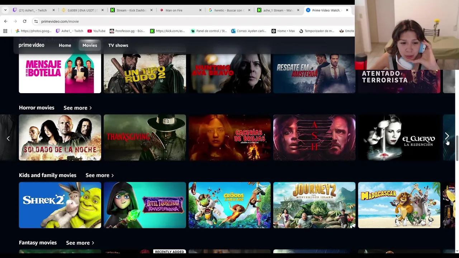The image size is (459, 258).
Task: Open the ASH movie
Action: pos(314,138)
